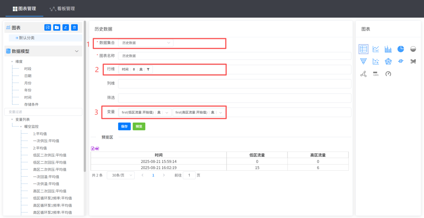The width and height of the screenshot is (424, 218).
Task: Click the green 预览 button
Action: (139, 126)
